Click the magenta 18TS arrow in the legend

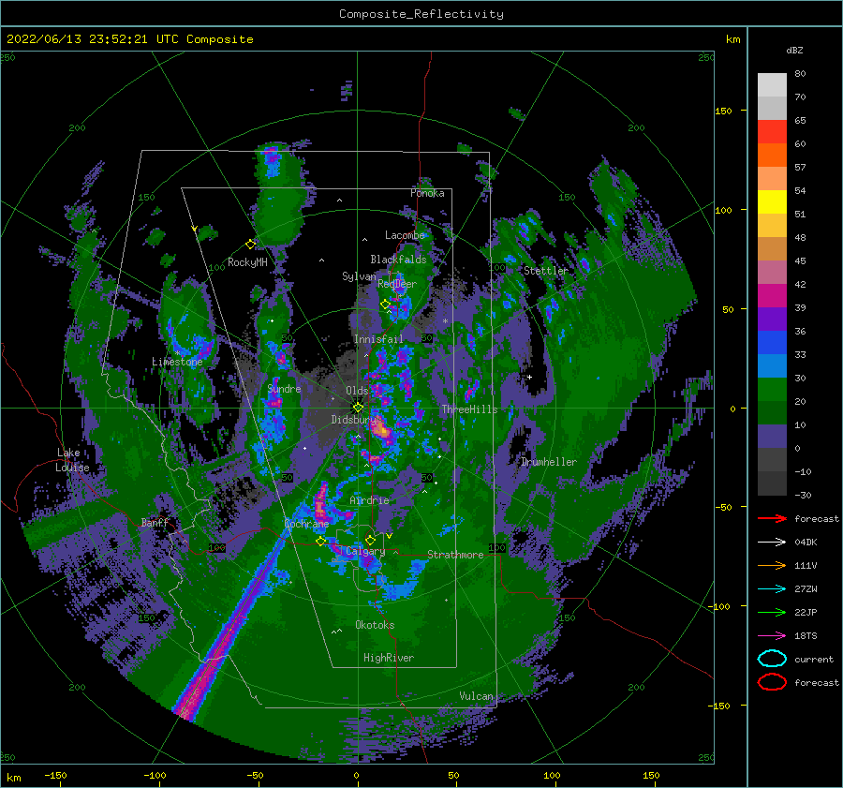pos(772,636)
